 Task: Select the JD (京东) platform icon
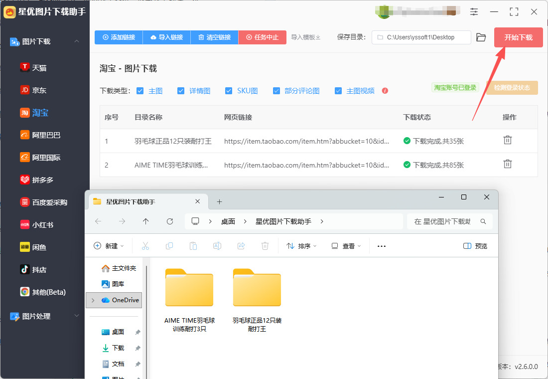pyautogui.click(x=25, y=90)
